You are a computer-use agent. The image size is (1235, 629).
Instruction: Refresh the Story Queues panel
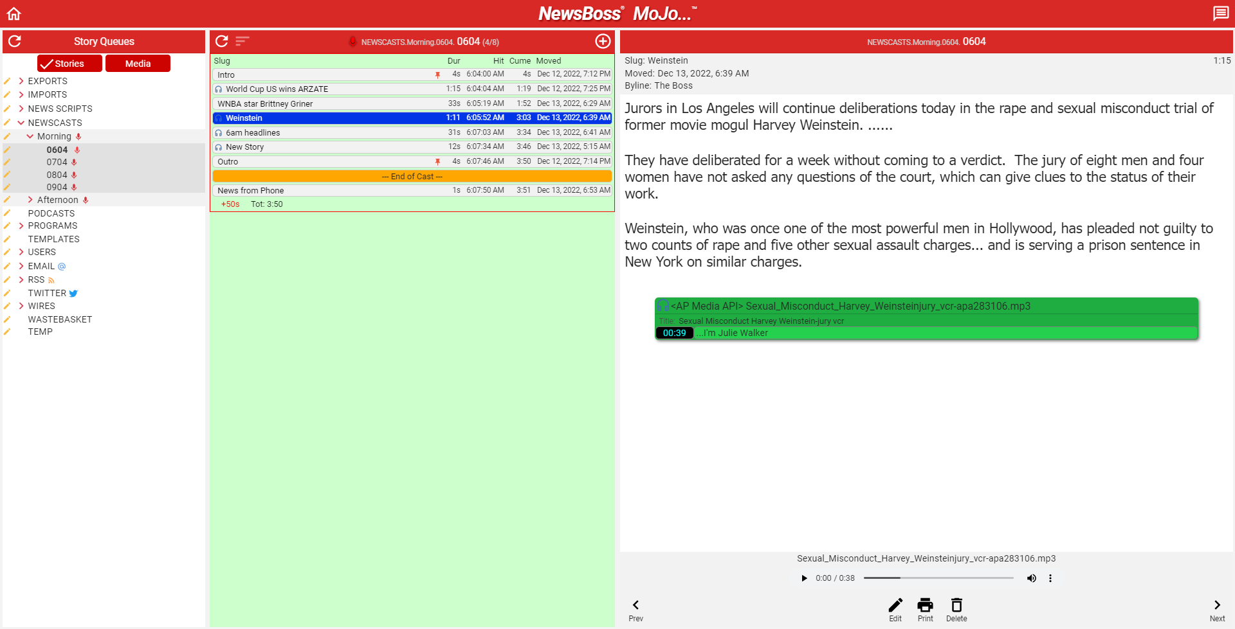(x=15, y=41)
